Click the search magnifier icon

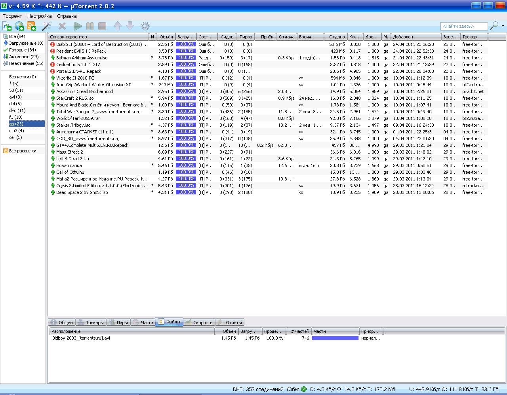(x=494, y=26)
